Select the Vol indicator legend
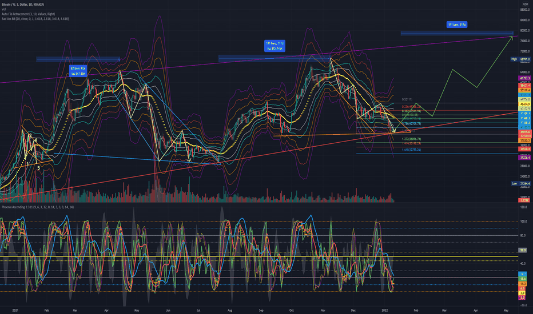This screenshot has height=314, width=533. tap(4, 9)
